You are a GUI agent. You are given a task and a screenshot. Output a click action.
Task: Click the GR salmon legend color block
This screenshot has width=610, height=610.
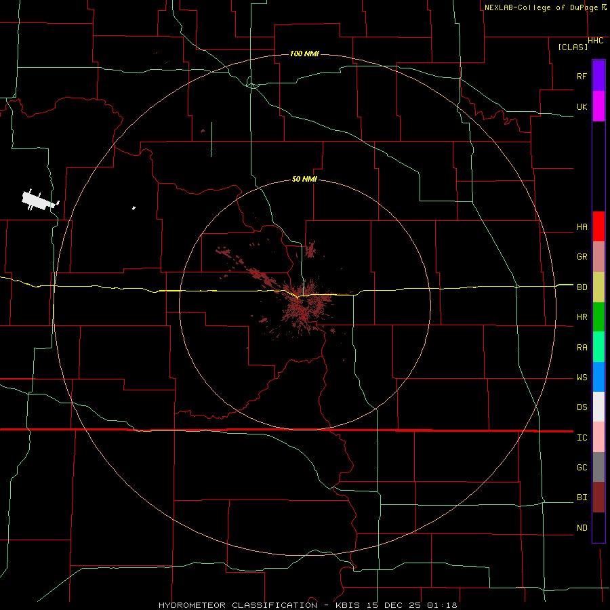click(x=598, y=257)
